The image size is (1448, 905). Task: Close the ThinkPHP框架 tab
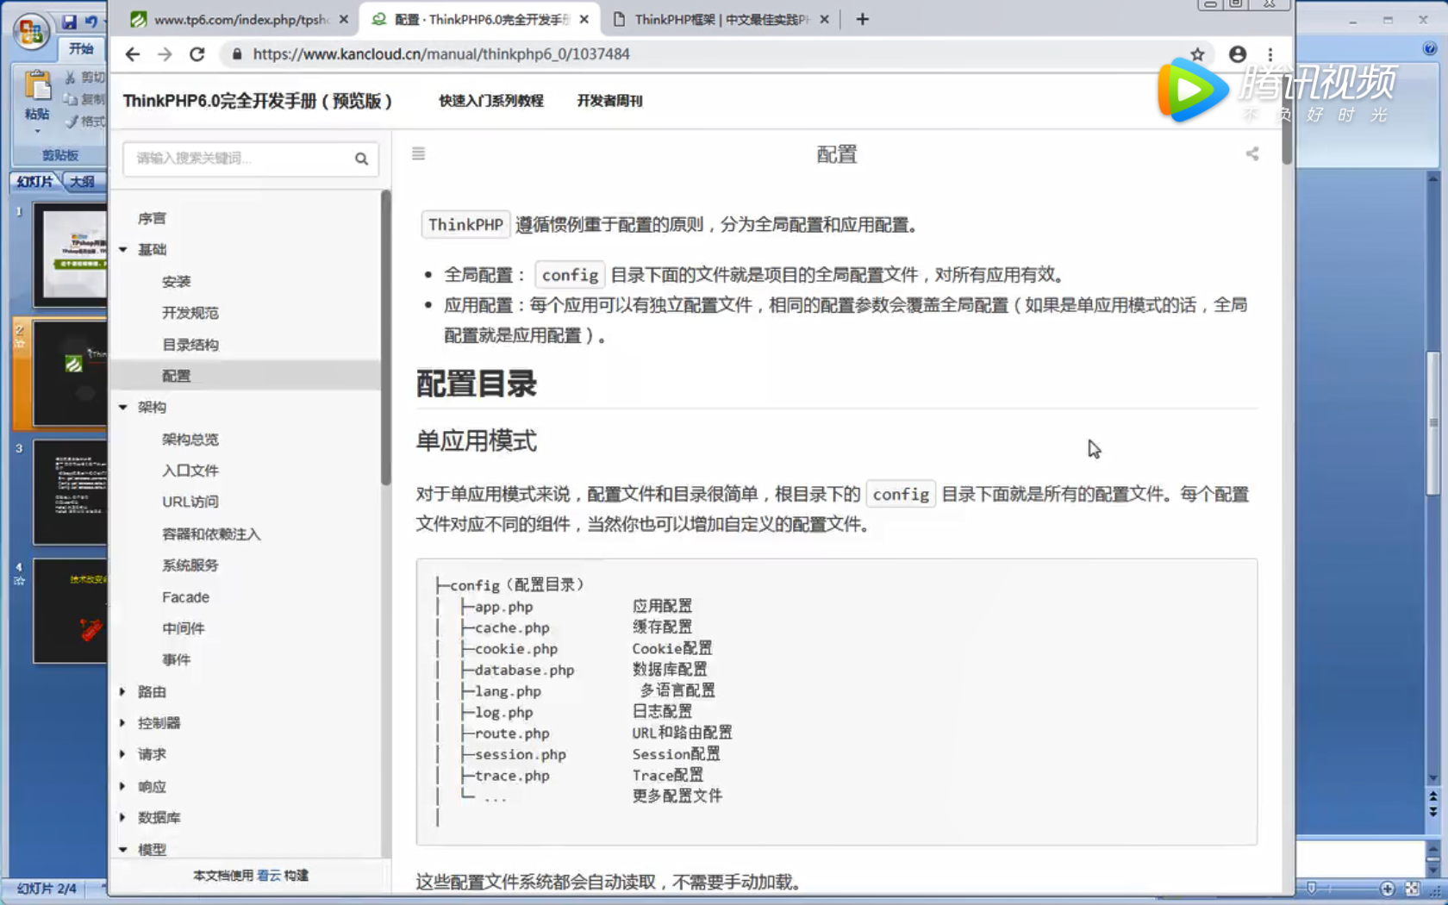point(824,19)
